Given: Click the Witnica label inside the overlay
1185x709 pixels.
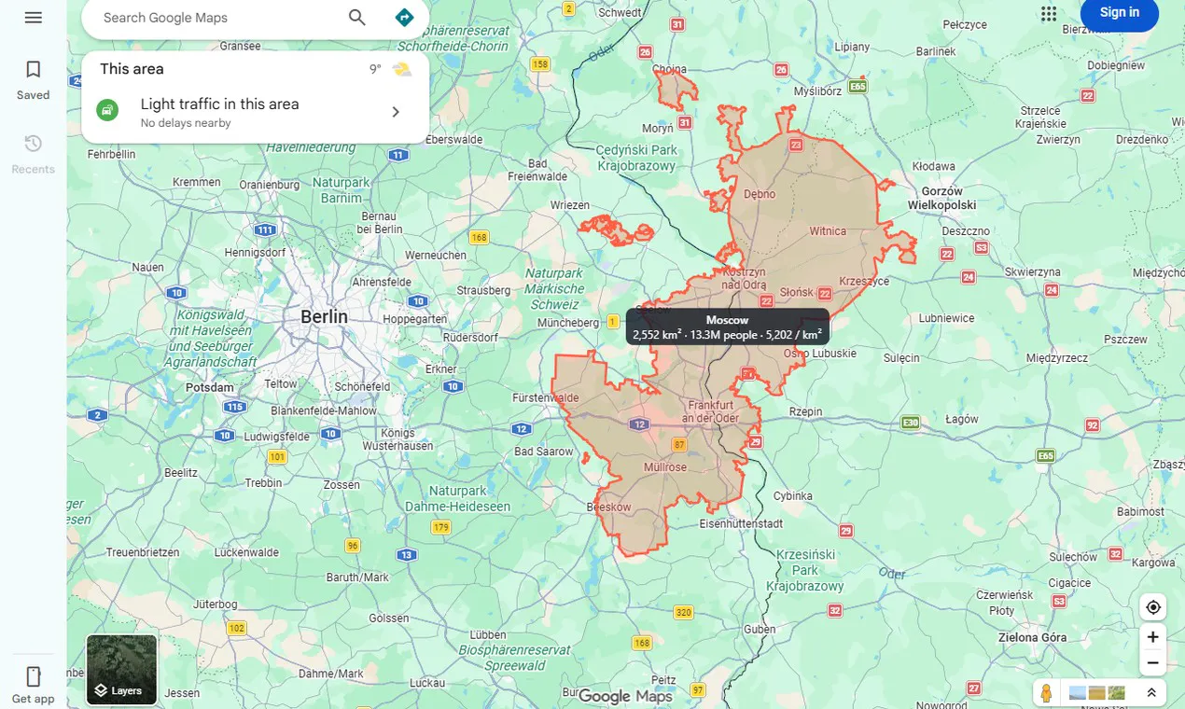Looking at the screenshot, I should click(x=828, y=231).
